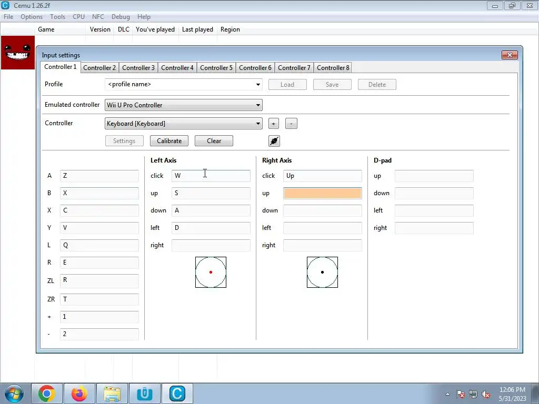Viewport: 539px width, 404px height.
Task: Click the minus button mapping field containing 2
Action: [x=99, y=334]
